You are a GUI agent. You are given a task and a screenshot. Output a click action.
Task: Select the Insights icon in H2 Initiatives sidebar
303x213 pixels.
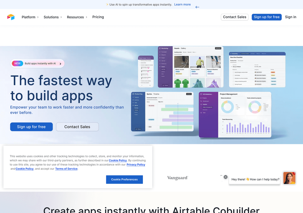tap(201, 104)
